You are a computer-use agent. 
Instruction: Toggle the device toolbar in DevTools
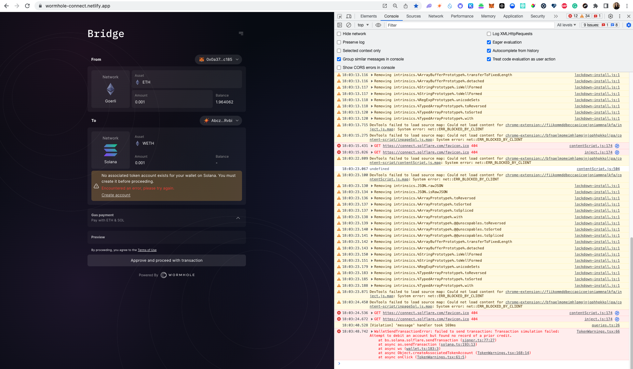click(349, 16)
